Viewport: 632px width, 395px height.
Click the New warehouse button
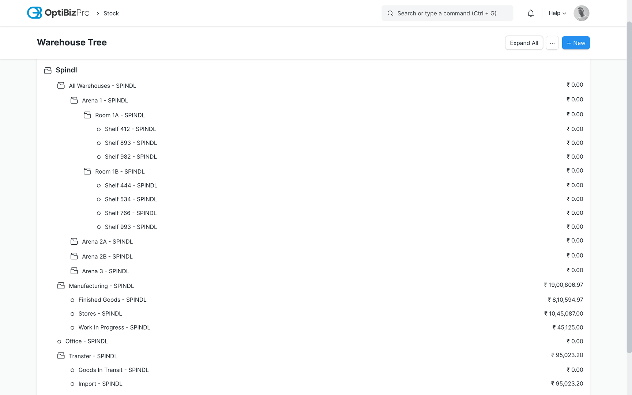click(575, 43)
